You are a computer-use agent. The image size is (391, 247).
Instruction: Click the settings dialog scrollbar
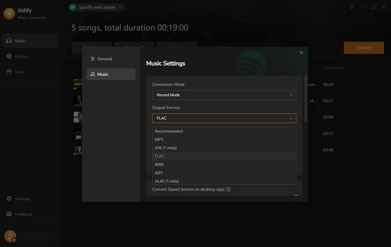(305, 98)
